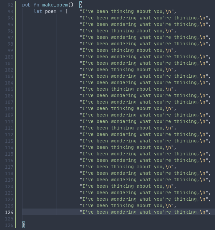This screenshot has width=215, height=230.
Task: Place cursor on the make_poem function name
Action: click(x=55, y=5)
